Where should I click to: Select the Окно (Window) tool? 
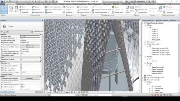(x=22, y=7)
